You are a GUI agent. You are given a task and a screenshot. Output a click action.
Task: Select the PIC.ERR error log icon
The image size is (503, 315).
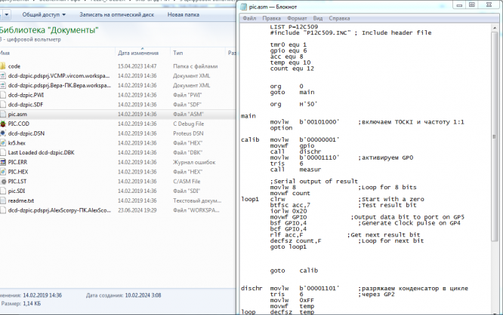pyautogui.click(x=3, y=162)
